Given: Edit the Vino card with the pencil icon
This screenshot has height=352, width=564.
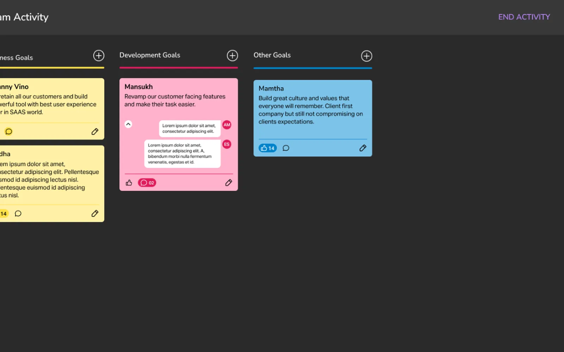Looking at the screenshot, I should (95, 132).
